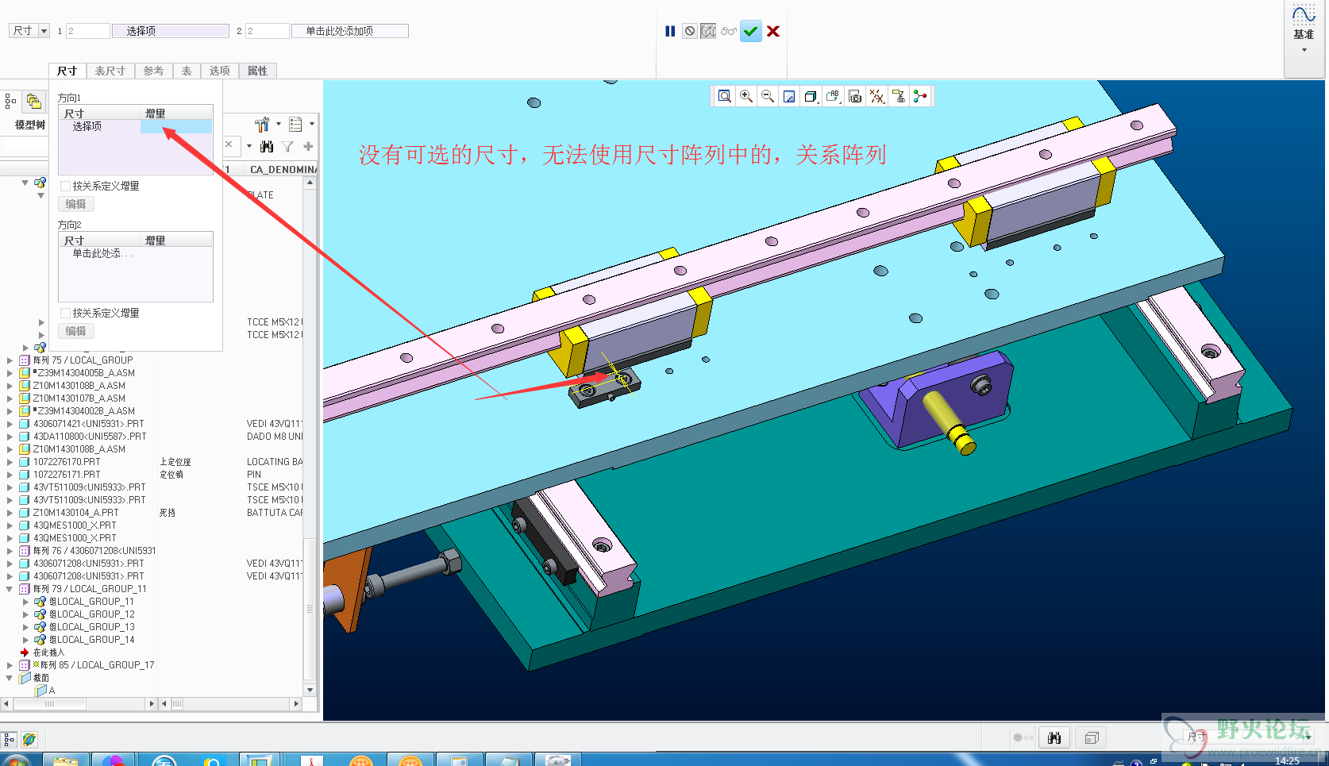Open model tree settings tool icon
The width and height of the screenshot is (1329, 766).
coord(262,124)
